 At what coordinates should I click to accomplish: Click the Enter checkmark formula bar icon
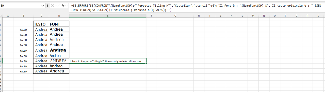point(57,5)
